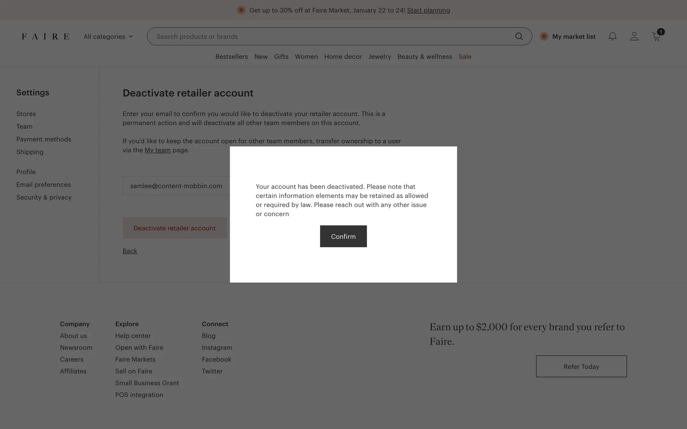Click the banner starburst icon

pyautogui.click(x=241, y=10)
